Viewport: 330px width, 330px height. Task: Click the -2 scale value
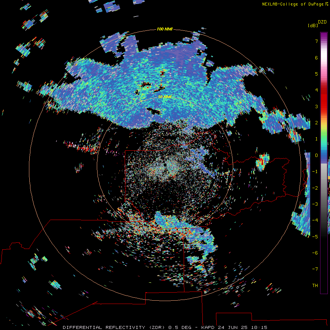click(x=315, y=188)
